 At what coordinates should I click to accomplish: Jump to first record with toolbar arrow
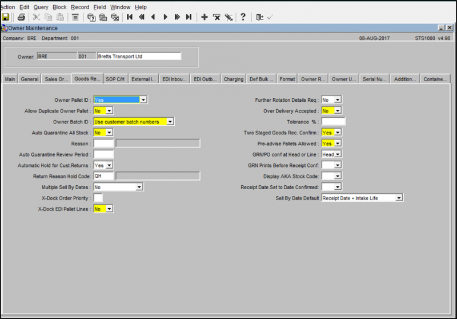130,17
